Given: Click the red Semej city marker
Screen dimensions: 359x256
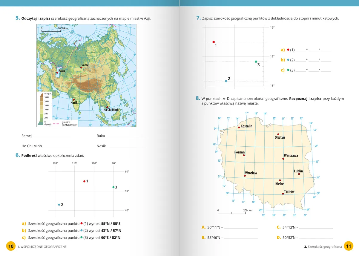Looking at the screenshot, I should click(x=81, y=68).
